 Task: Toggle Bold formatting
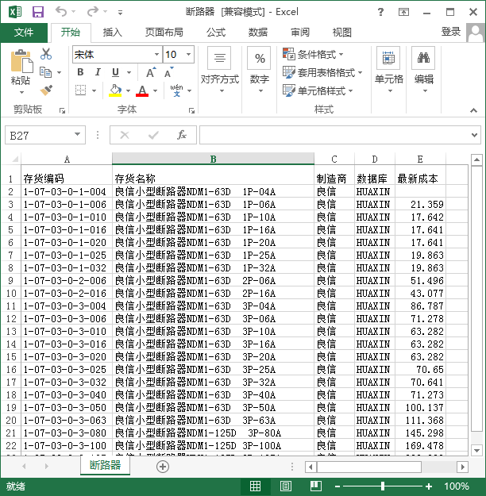(80, 72)
